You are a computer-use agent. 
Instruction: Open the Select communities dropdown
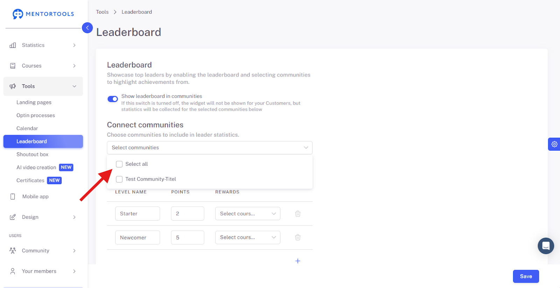210,147
